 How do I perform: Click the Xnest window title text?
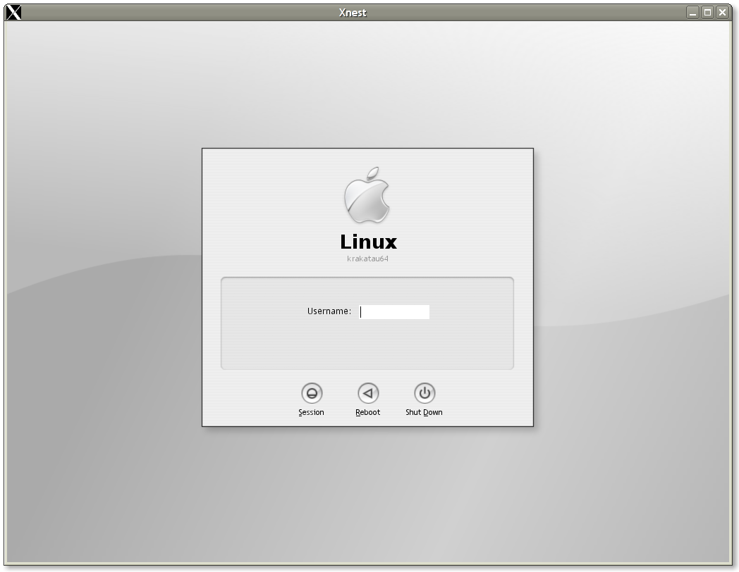click(x=353, y=13)
